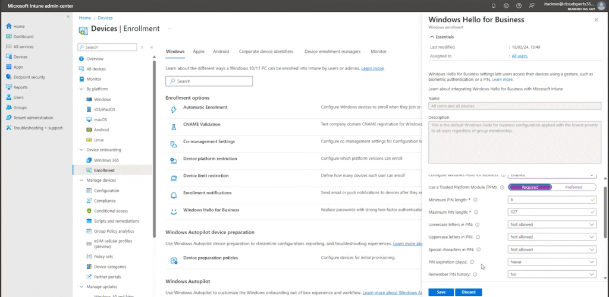Image resolution: width=609 pixels, height=297 pixels.
Task: Click the Devices icon in left navigation
Action: [8, 56]
